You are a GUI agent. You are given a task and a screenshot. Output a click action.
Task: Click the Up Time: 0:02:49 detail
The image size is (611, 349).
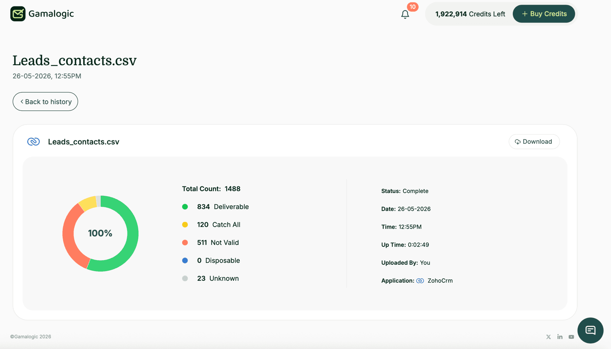point(405,245)
